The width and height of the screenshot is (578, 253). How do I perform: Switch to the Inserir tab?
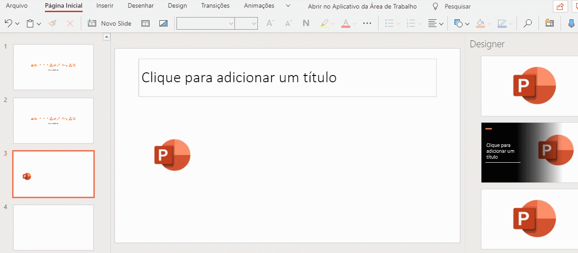point(105,6)
